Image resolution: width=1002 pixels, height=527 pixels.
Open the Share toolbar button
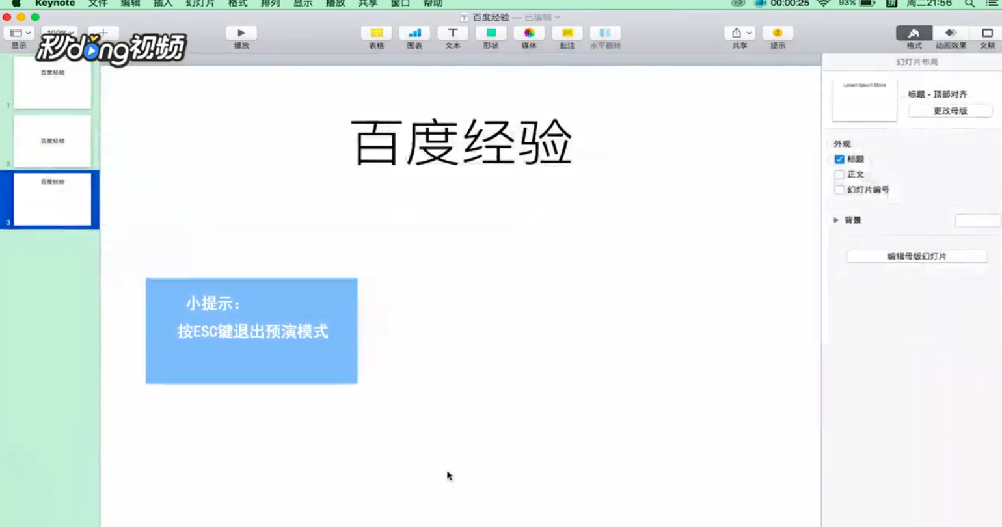click(x=740, y=33)
